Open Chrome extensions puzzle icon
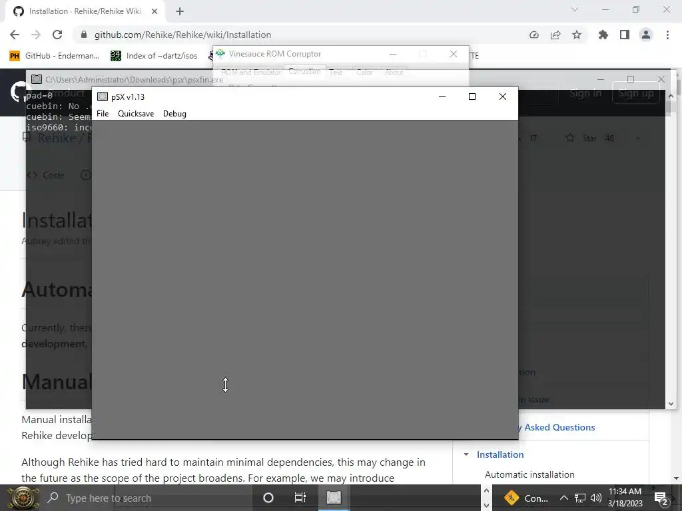Image resolution: width=682 pixels, height=511 pixels. (x=603, y=35)
